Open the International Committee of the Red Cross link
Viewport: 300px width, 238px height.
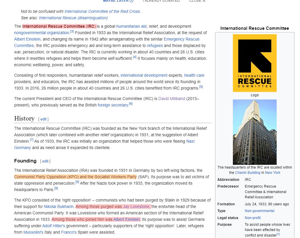point(102,11)
